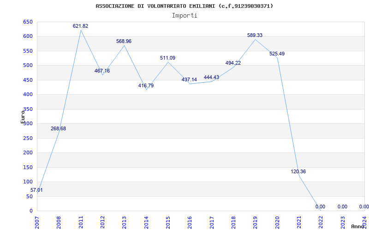Screen dimensions: 369x231
Task: Click the x-axis year 2017
Action: pos(212,223)
